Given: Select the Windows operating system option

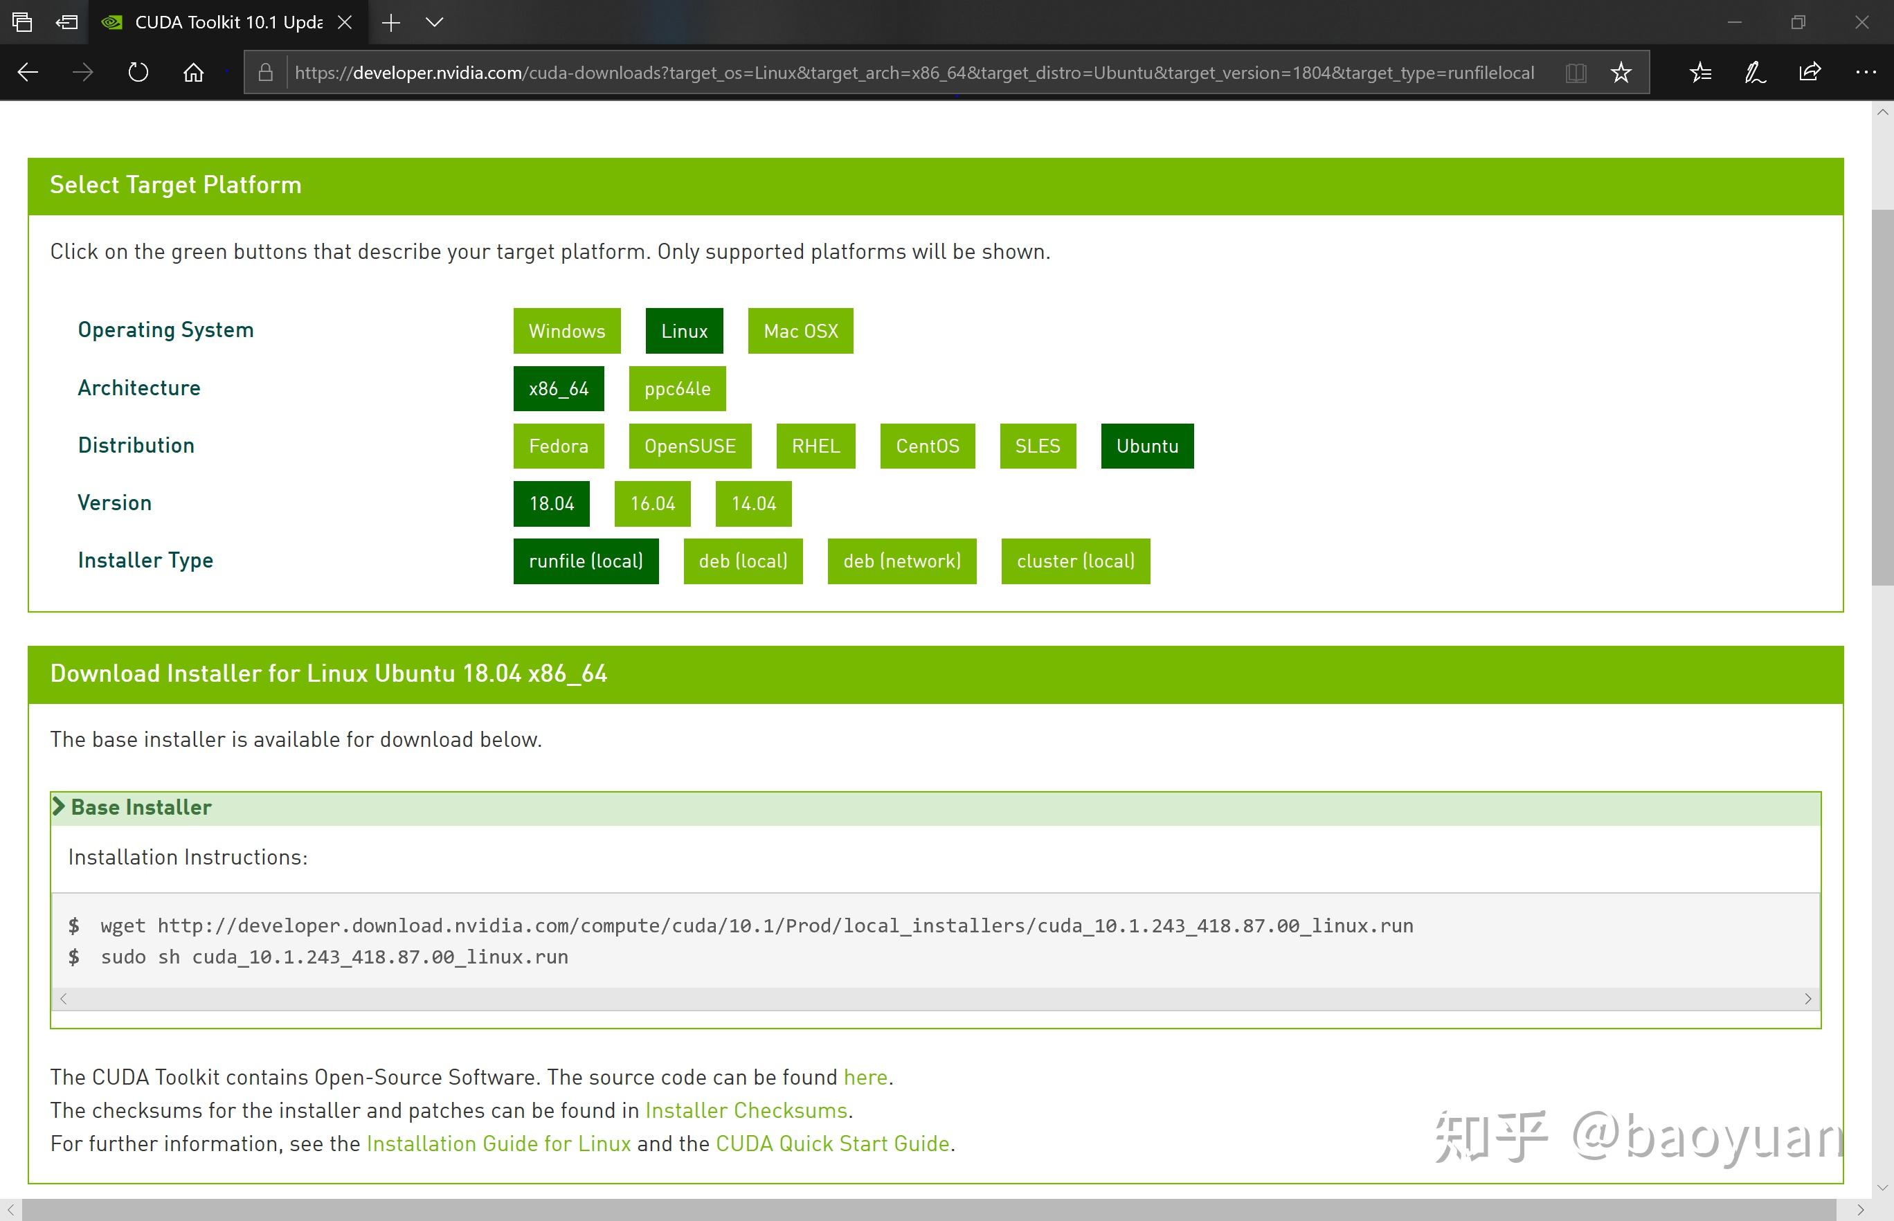Looking at the screenshot, I should 566,331.
